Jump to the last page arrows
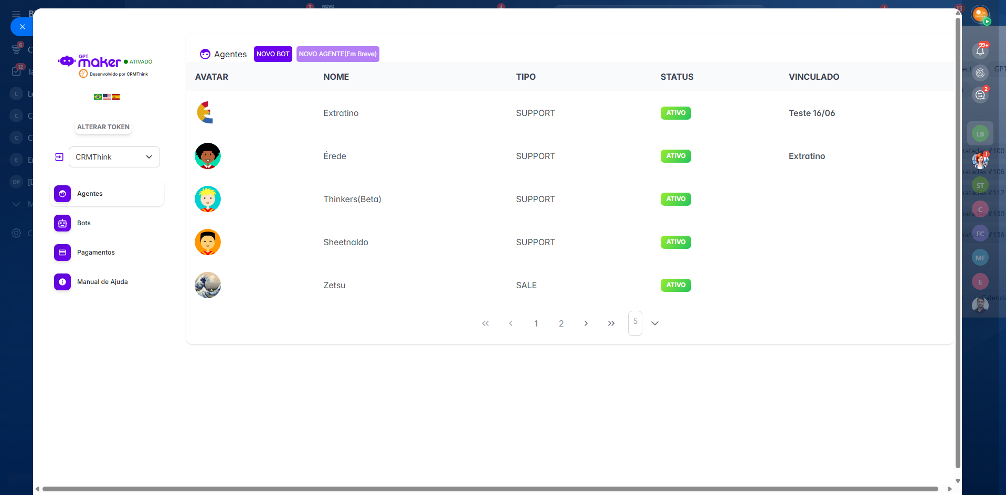The height and width of the screenshot is (495, 1006). coord(611,323)
